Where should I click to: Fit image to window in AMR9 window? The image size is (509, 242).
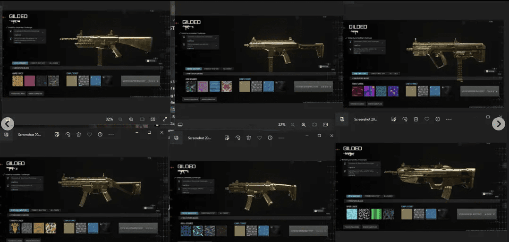point(142,120)
